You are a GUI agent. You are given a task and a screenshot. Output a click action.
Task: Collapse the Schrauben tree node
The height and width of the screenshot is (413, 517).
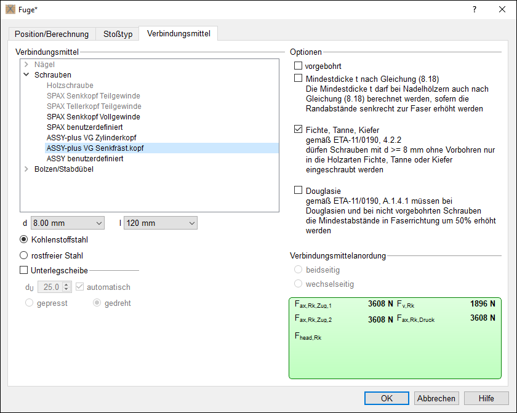(26, 74)
